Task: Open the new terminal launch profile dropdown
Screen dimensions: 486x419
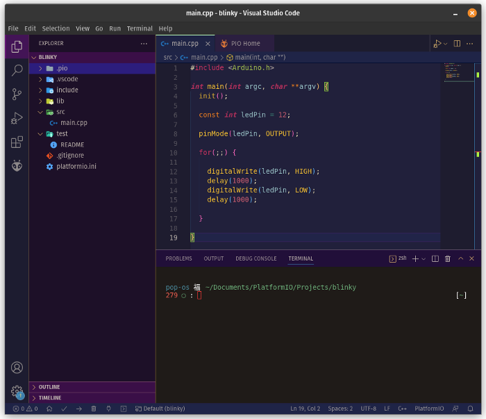Action: click(424, 258)
